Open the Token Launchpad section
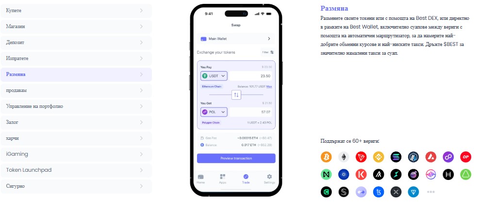Viewport: 478px width, 209px height. point(76,170)
